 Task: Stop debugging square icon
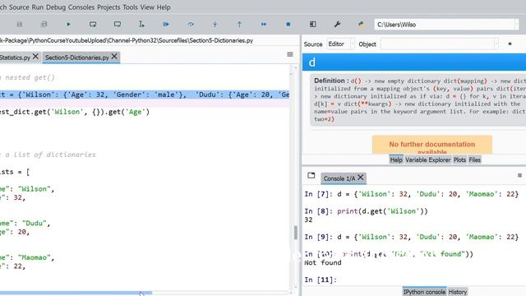(x=288, y=24)
